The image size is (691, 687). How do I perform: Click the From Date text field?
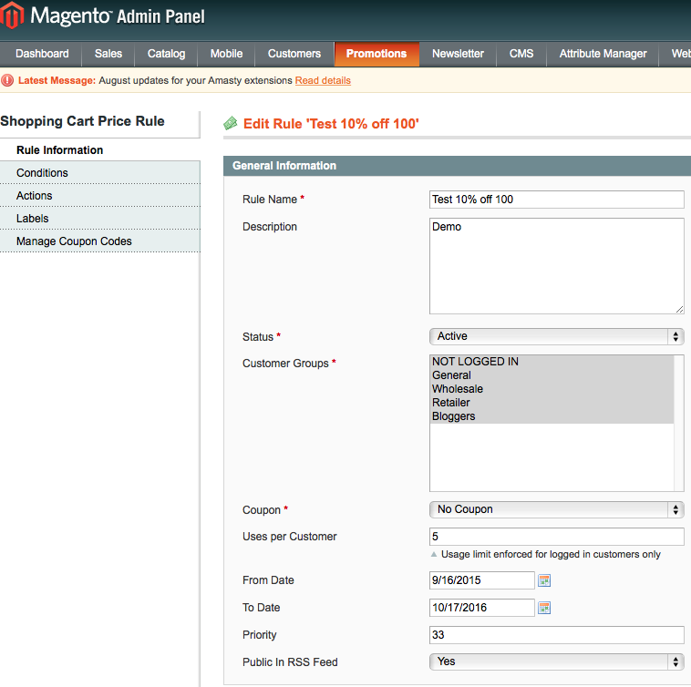click(482, 580)
